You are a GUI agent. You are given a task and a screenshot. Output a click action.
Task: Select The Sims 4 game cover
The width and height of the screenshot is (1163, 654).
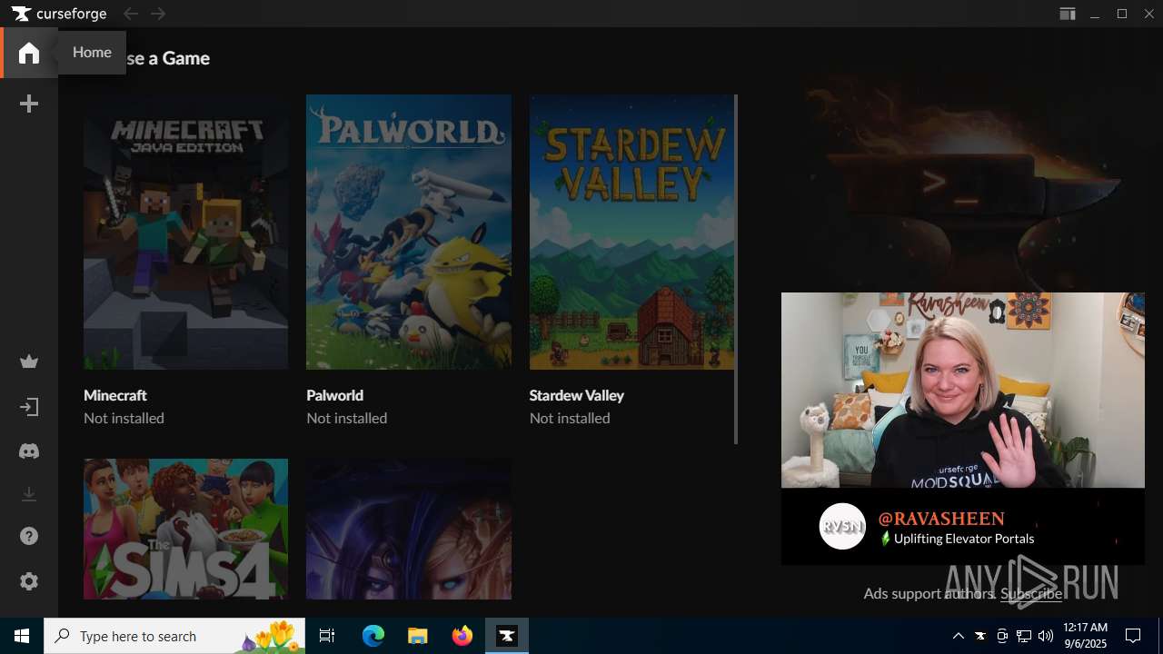pos(185,529)
